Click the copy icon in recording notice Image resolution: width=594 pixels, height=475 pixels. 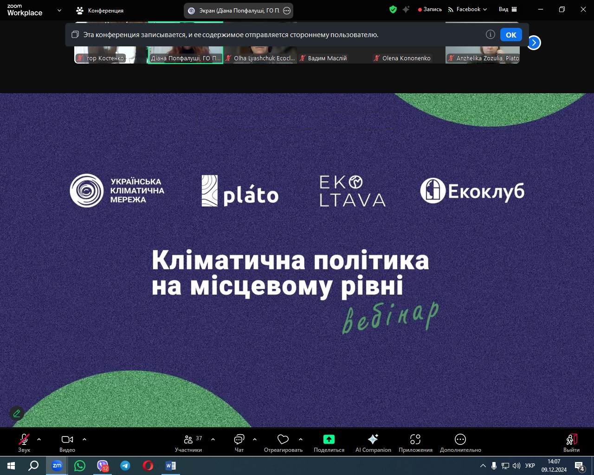click(x=75, y=35)
